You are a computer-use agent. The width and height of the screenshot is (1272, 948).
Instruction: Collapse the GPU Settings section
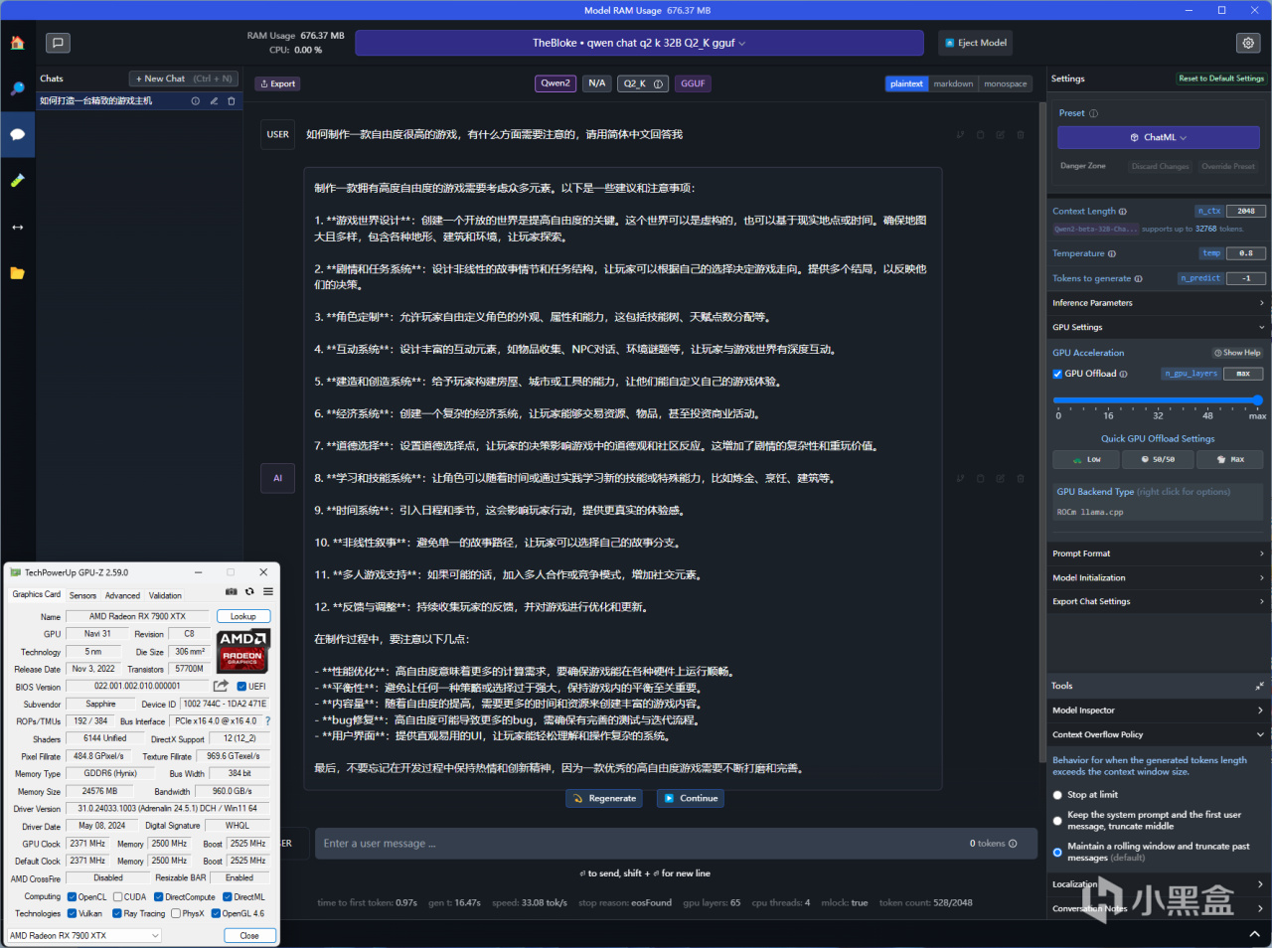click(1159, 327)
